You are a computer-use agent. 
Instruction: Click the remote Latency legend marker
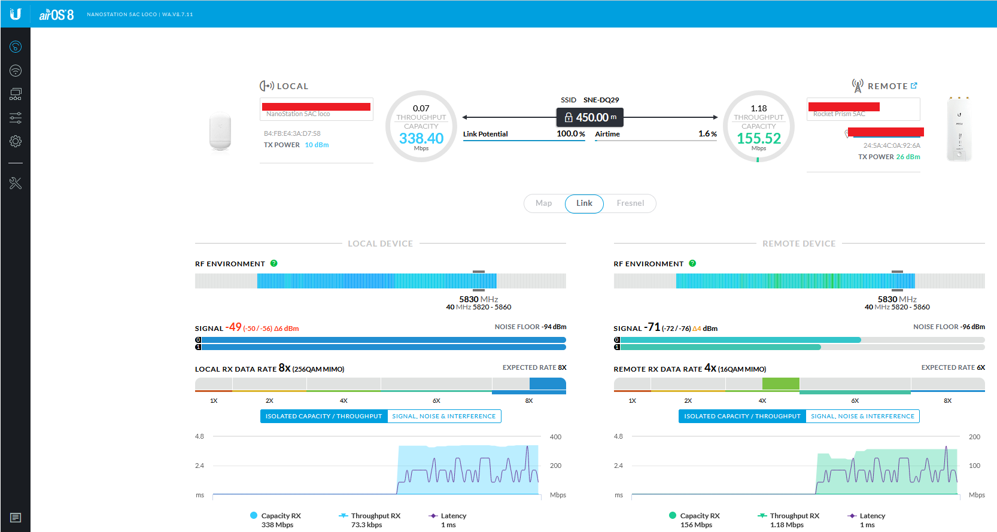852,515
